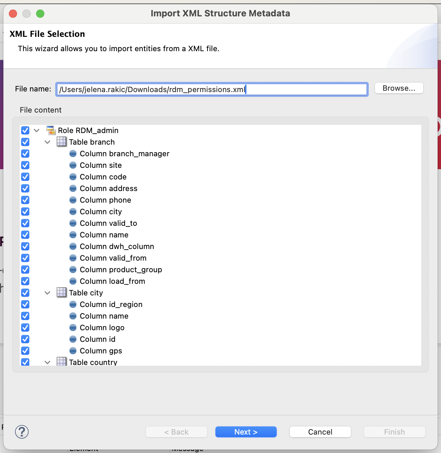Expand the Table country node
Image resolution: width=441 pixels, height=453 pixels.
pos(47,362)
